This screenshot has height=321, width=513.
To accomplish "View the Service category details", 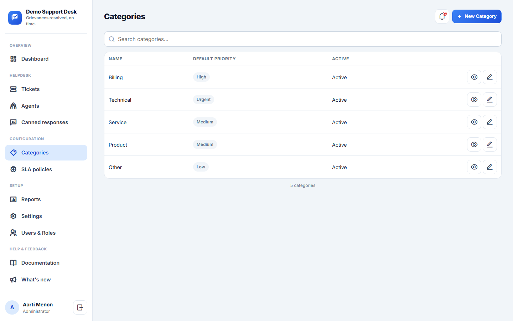I will click(474, 122).
